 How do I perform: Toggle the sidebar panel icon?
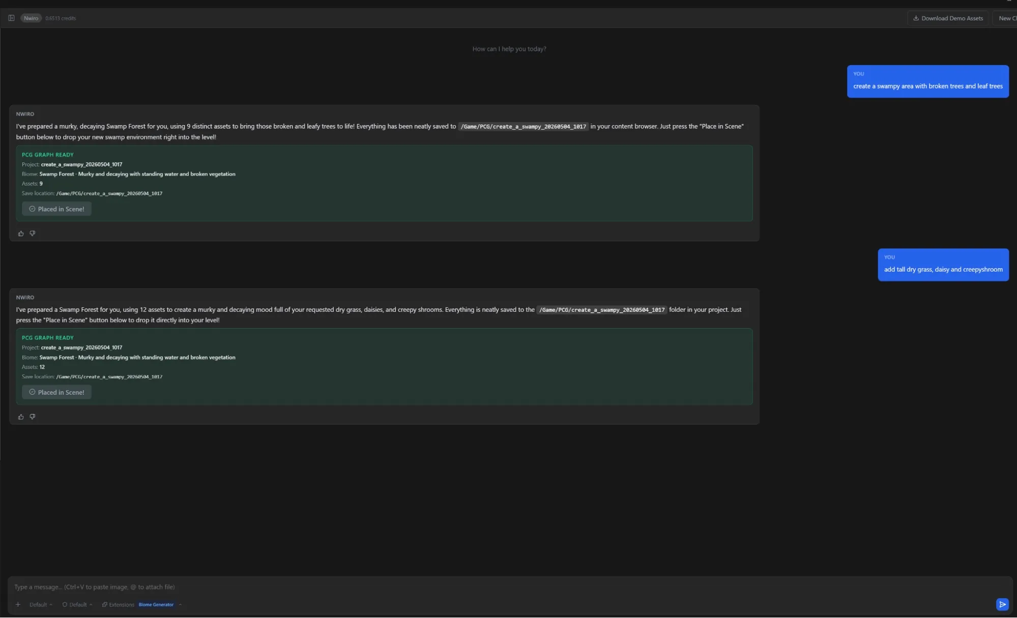(11, 18)
